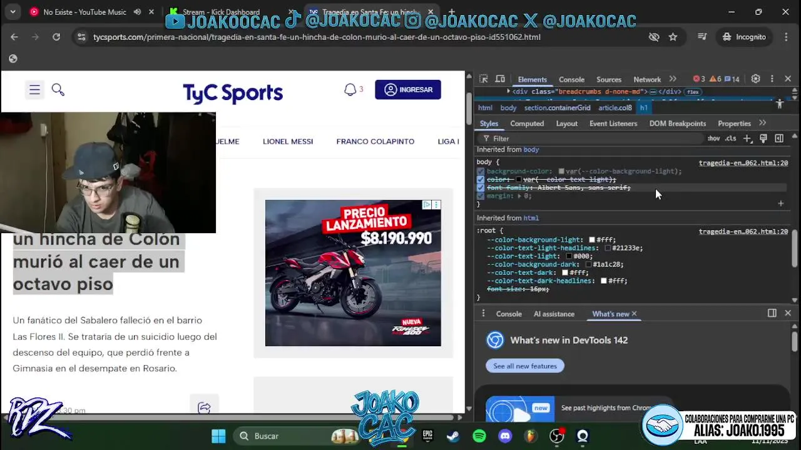The image size is (801, 450).
Task: Open the --color-background-dark color swatch
Action: (x=588, y=264)
